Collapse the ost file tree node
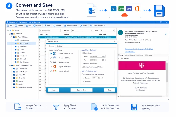The height and width of the screenshot is (117, 176). tap(8, 30)
